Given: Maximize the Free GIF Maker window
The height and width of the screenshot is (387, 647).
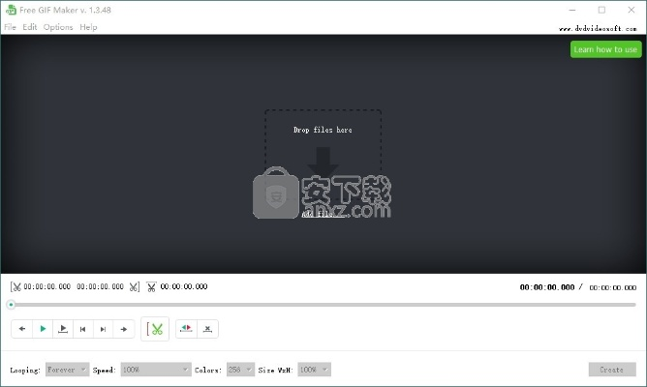Looking at the screenshot, I should (602, 10).
